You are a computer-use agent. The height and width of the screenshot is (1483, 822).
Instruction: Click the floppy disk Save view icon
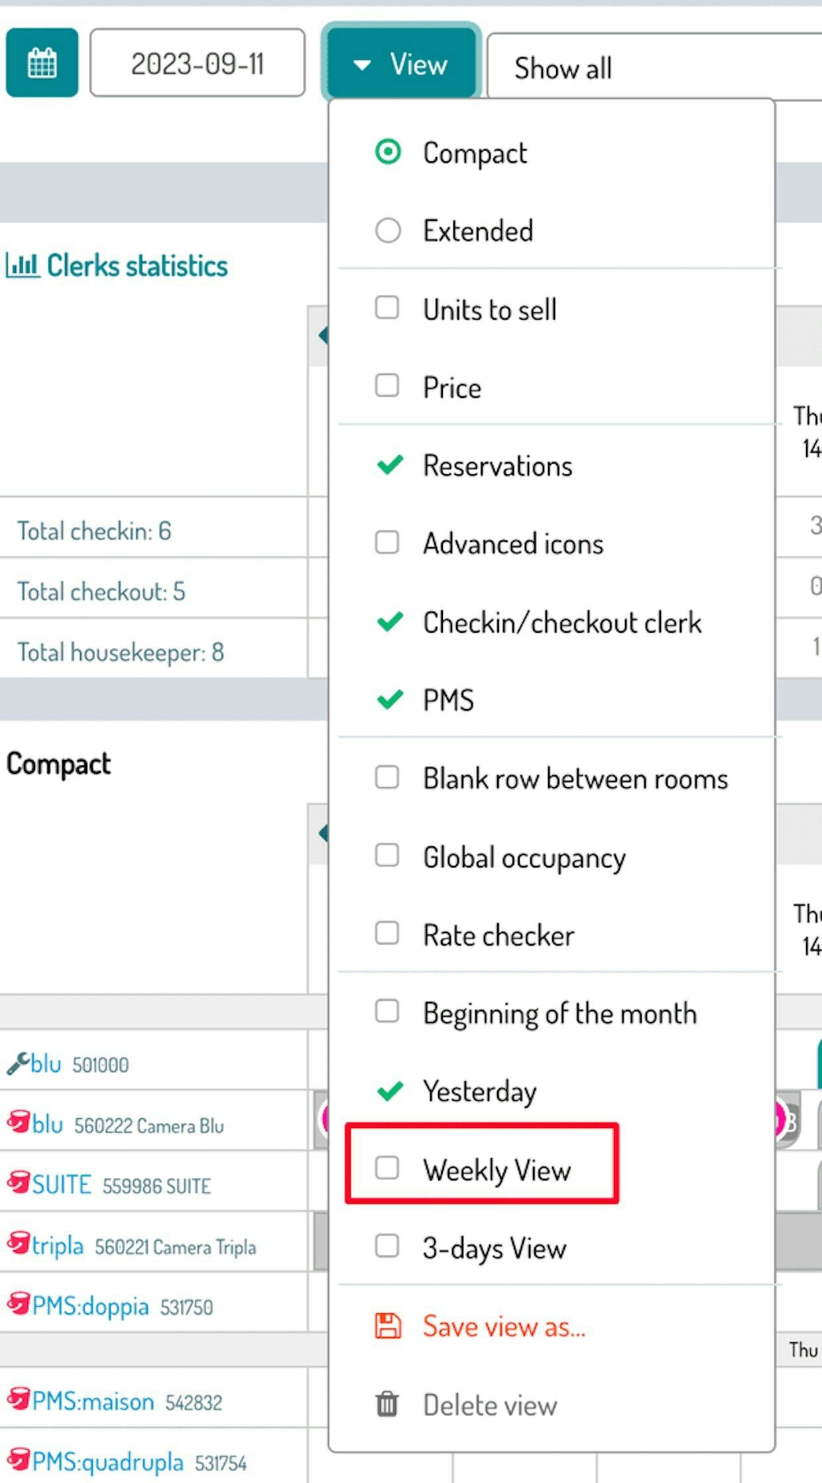[388, 1326]
